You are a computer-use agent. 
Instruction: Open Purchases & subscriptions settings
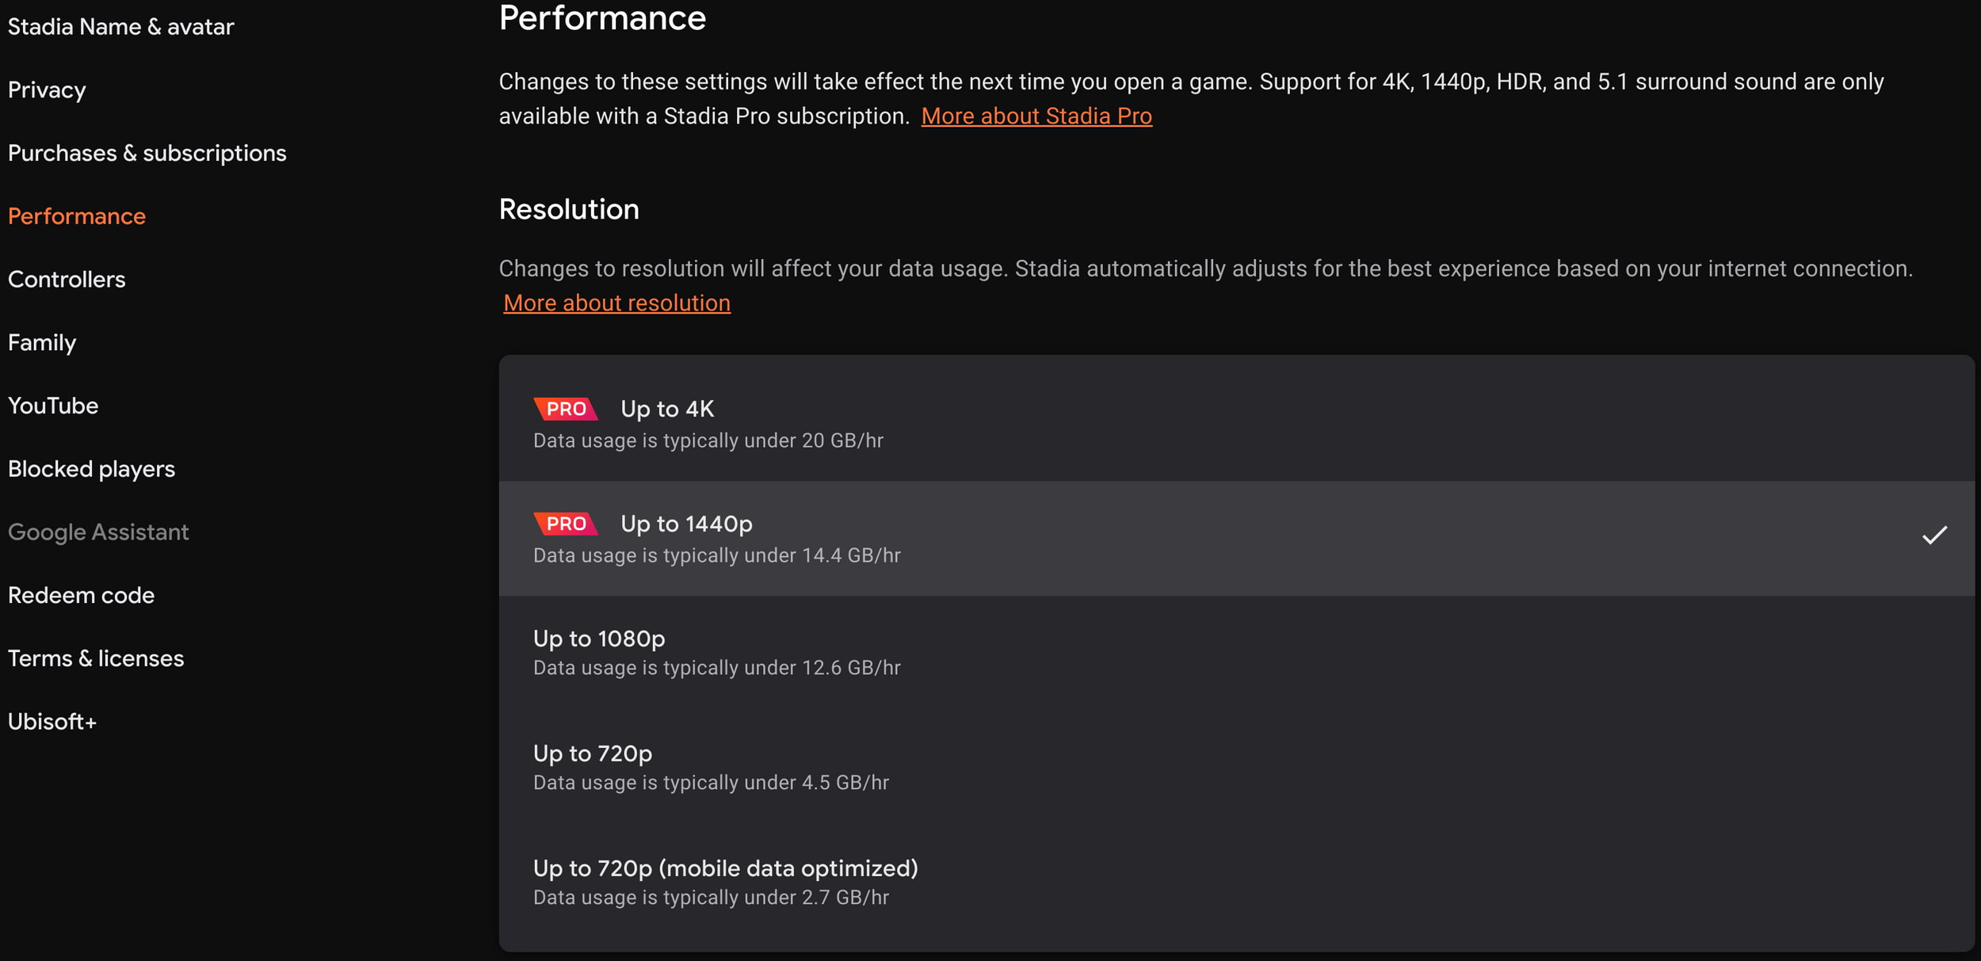147,152
